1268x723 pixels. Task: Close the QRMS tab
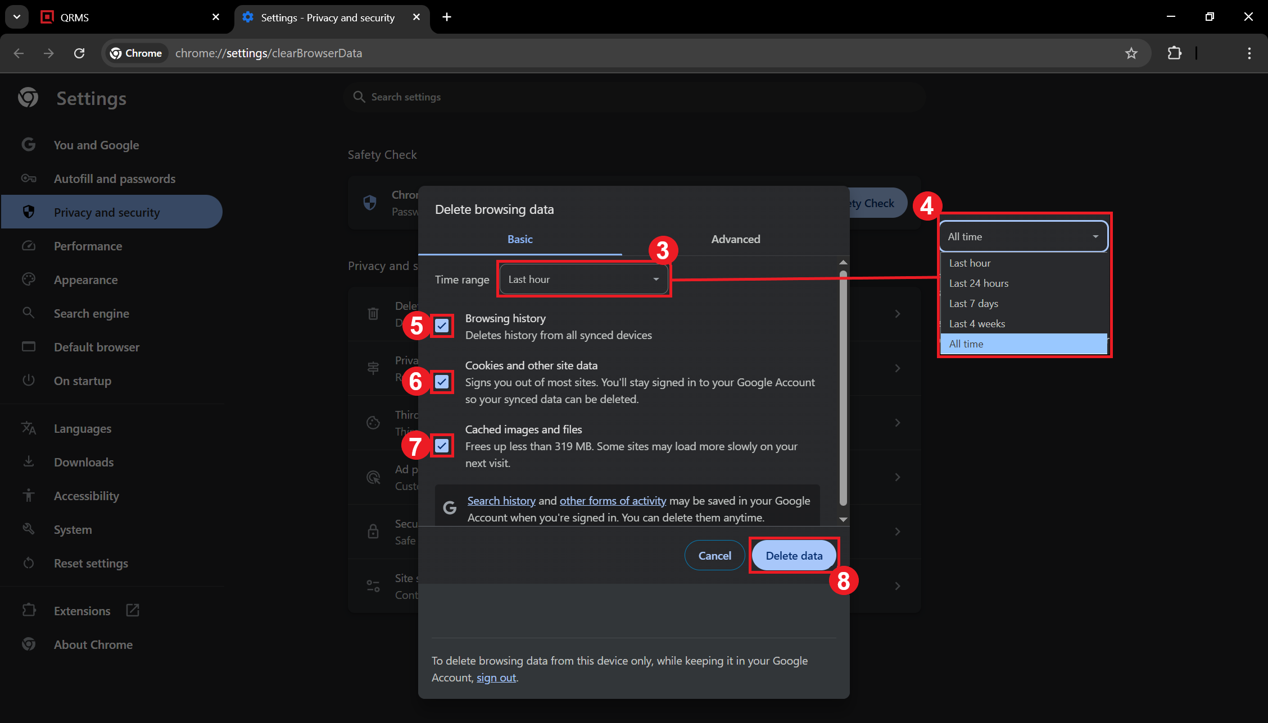click(x=216, y=17)
